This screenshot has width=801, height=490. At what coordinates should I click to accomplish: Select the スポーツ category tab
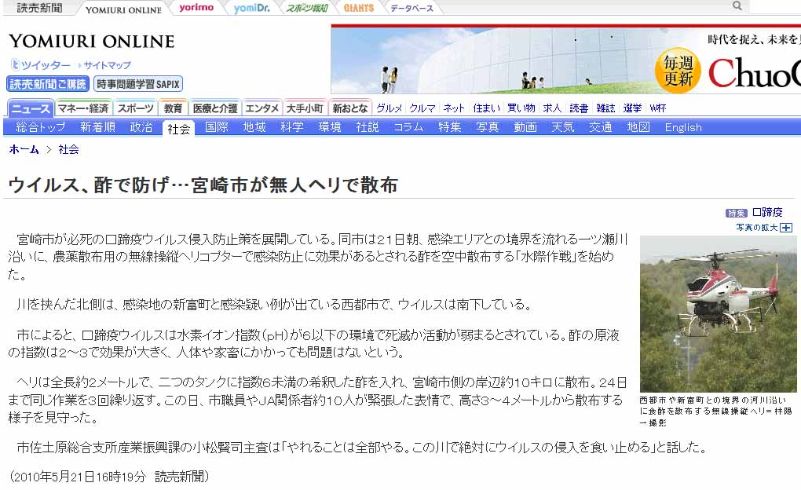tap(136, 108)
